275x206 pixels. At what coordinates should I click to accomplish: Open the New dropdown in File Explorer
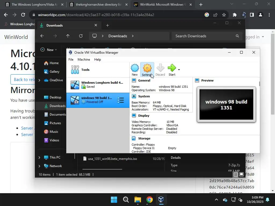(49, 50)
